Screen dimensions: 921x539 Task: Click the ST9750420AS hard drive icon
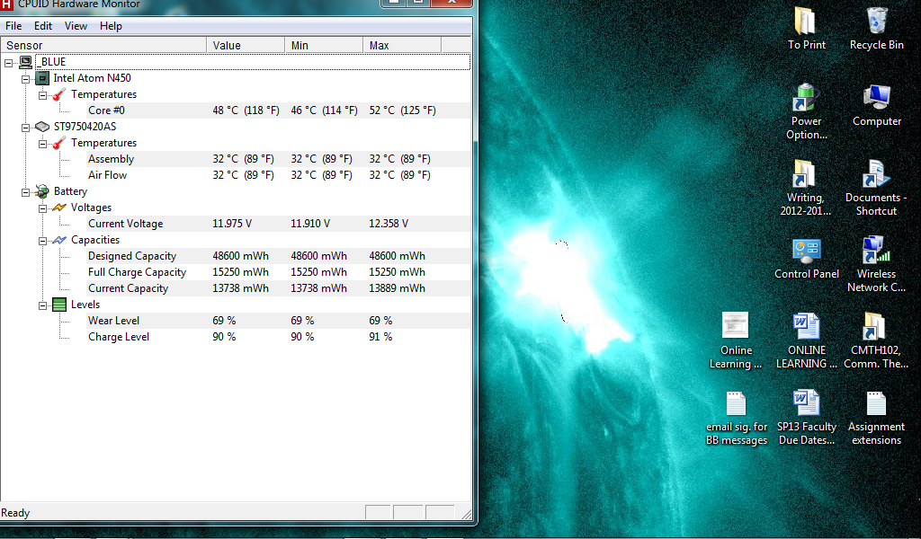pos(42,127)
